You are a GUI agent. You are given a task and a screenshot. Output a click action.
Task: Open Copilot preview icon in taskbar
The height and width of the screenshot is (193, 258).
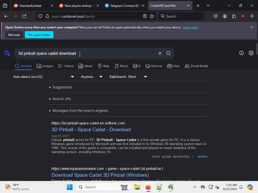[250, 187]
